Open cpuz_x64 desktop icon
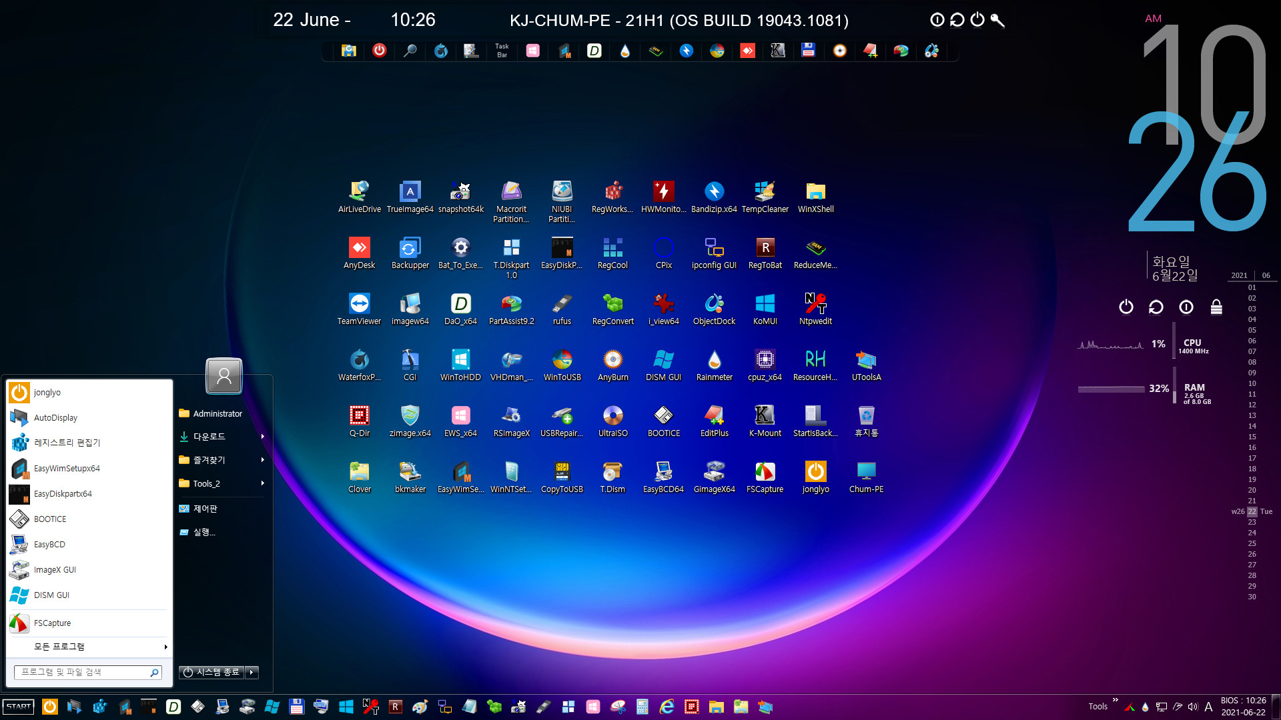 pos(765,365)
